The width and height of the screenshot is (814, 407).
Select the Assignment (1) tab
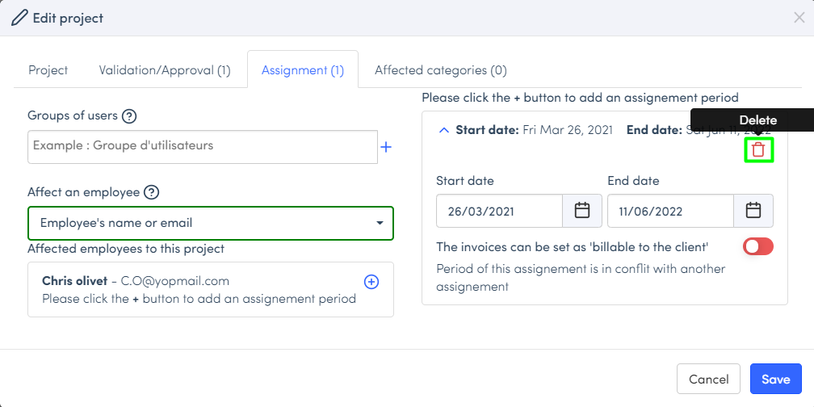click(303, 70)
